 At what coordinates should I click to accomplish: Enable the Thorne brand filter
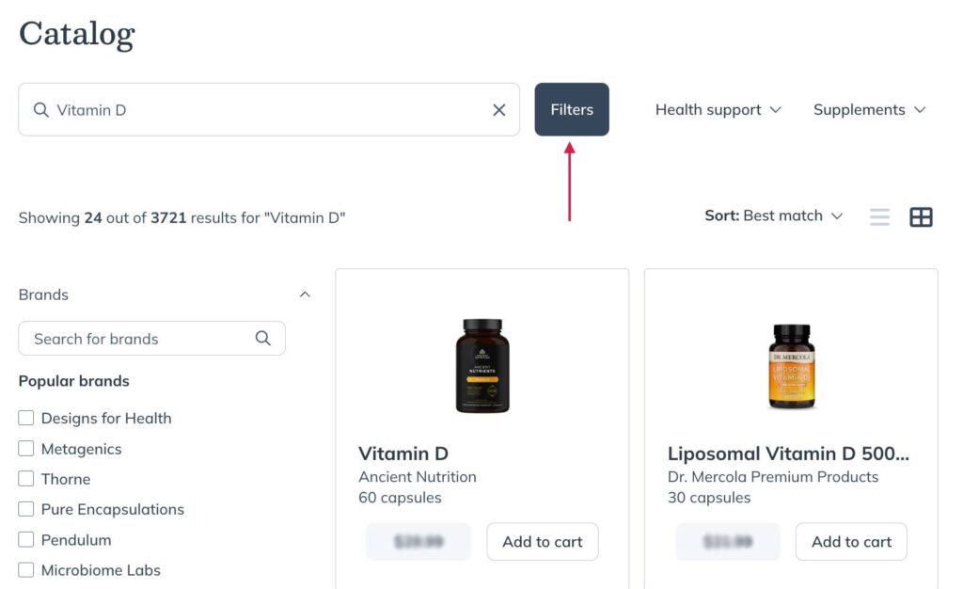(x=26, y=479)
